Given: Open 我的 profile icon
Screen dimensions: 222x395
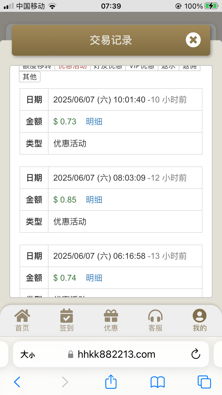Looking at the screenshot, I should (x=200, y=320).
